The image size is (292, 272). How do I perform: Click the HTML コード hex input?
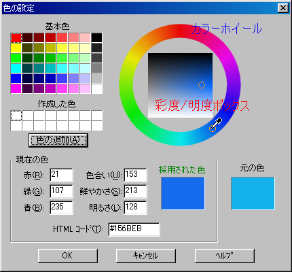(x=134, y=229)
